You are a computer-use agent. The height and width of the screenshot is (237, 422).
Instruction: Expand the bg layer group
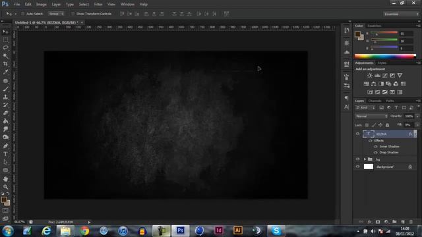(x=365, y=159)
